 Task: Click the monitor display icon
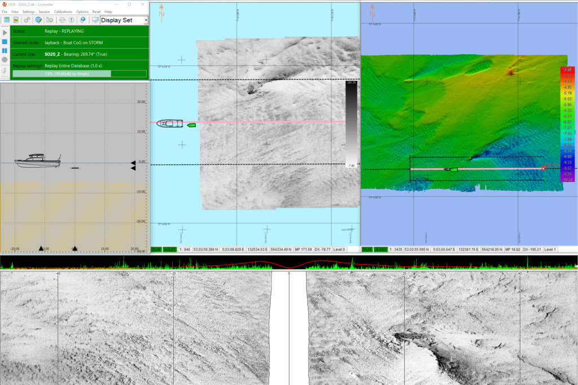95,20
